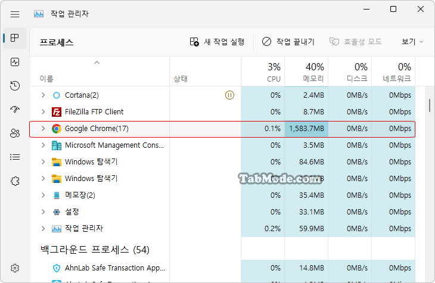435x283 pixels.
Task: Expand the Cortana(2) process group
Action: pyautogui.click(x=44, y=95)
